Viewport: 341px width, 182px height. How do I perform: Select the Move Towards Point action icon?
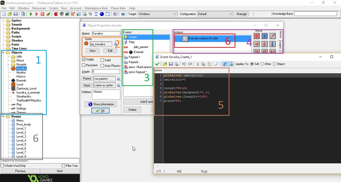(272, 36)
